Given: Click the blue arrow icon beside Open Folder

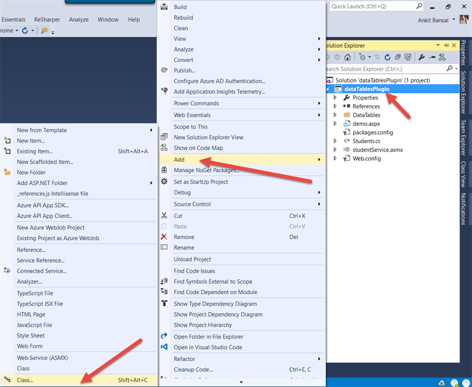Looking at the screenshot, I should [164, 336].
